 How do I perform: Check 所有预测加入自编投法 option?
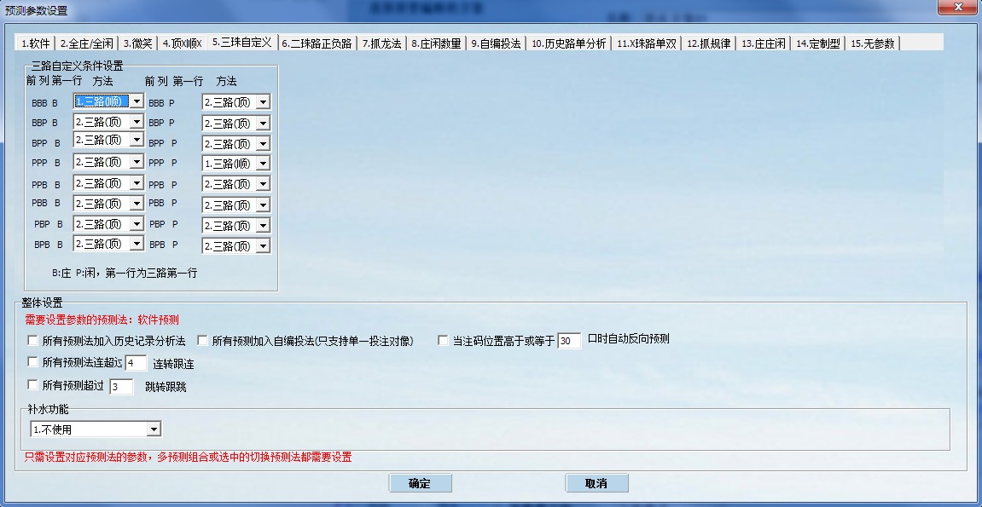201,338
